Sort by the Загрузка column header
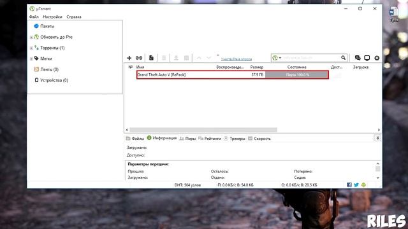This screenshot has width=408, height=229. pos(361,67)
